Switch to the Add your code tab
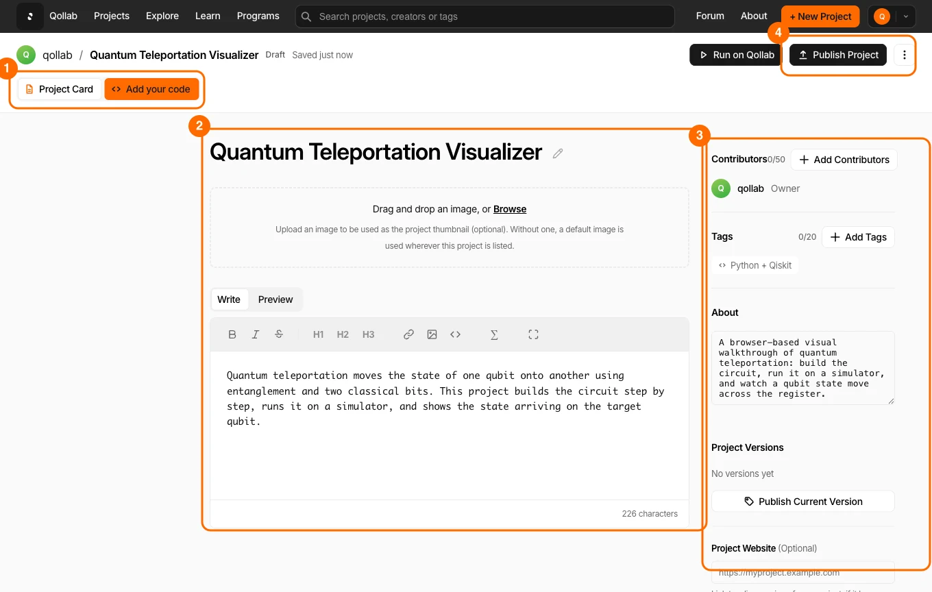 point(151,89)
